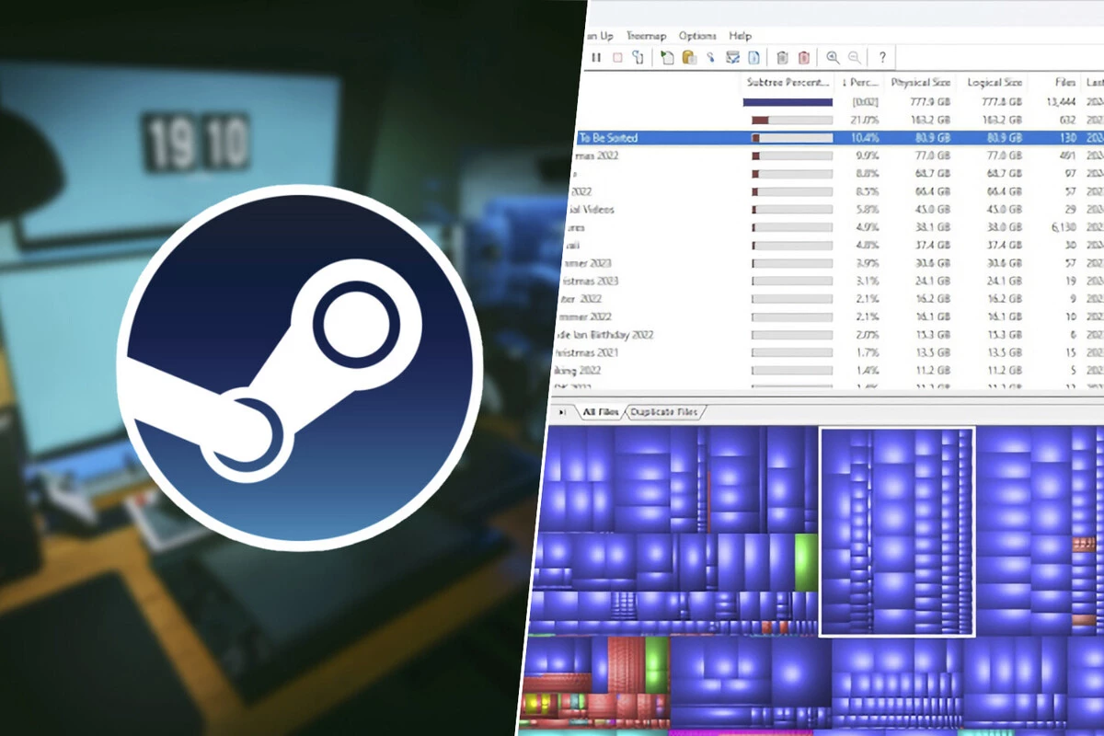Select the highlighted To Be Sorted row

pos(644,138)
